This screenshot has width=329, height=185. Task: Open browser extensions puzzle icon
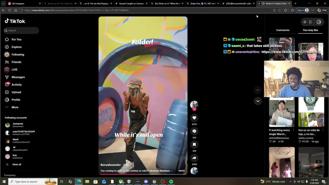coord(286,10)
